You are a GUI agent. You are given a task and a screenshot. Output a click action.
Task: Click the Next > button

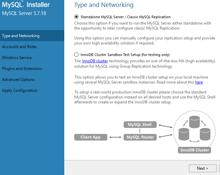[x=202, y=168]
